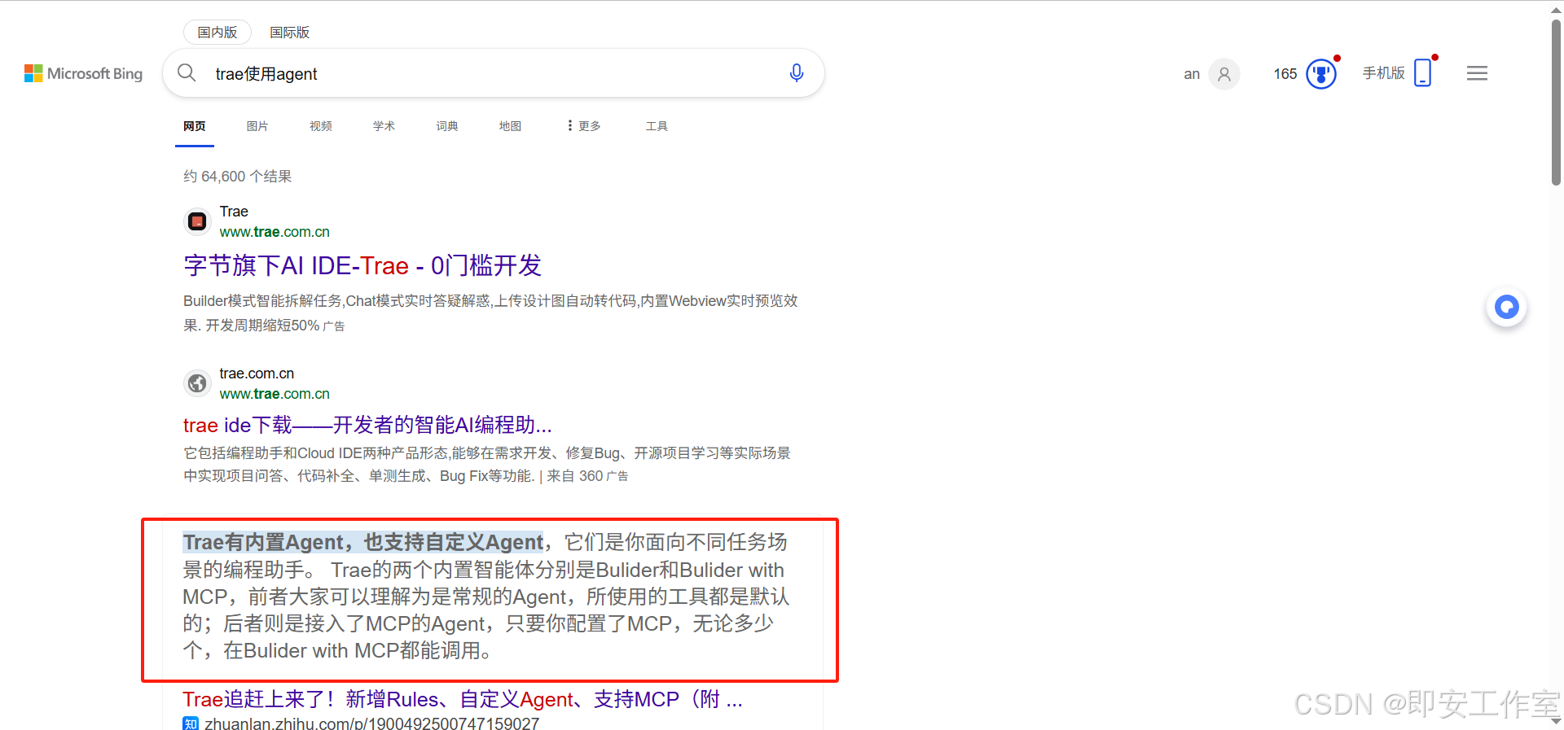Click the highlighted Trae有内置Agent snippet text
The height and width of the screenshot is (730, 1564).
click(x=363, y=542)
